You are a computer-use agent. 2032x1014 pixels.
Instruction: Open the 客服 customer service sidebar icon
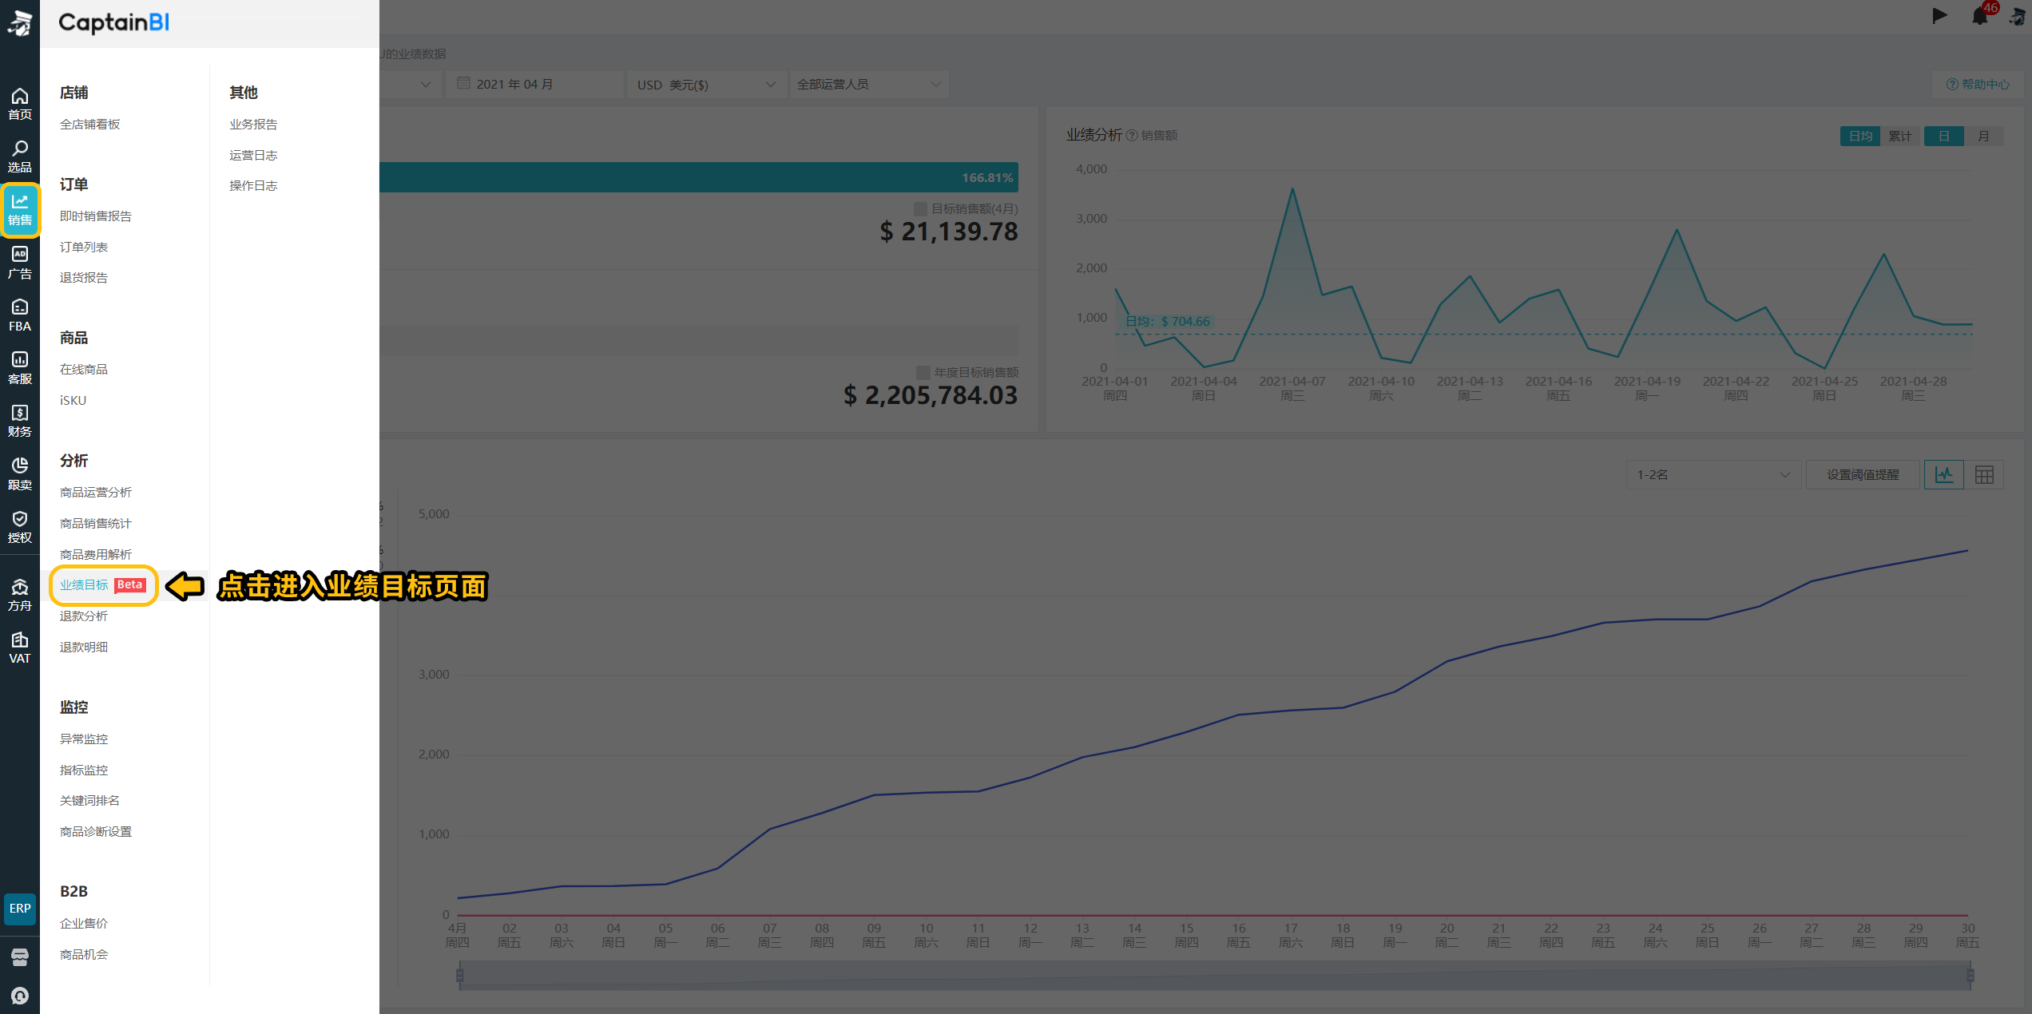(20, 368)
